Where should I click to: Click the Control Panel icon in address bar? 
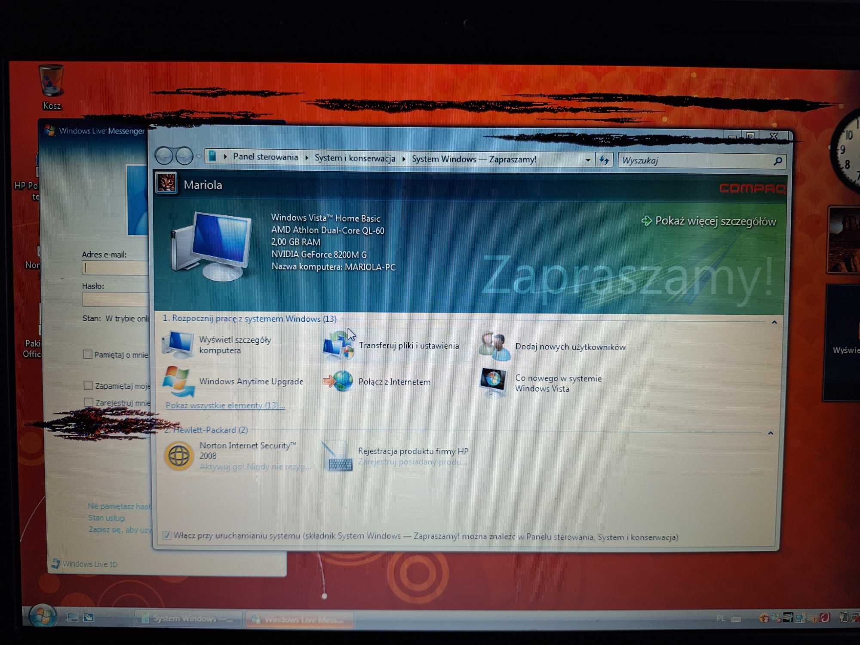tap(212, 156)
